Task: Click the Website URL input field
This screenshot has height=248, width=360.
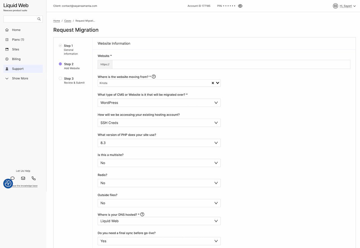Action: tap(231, 64)
